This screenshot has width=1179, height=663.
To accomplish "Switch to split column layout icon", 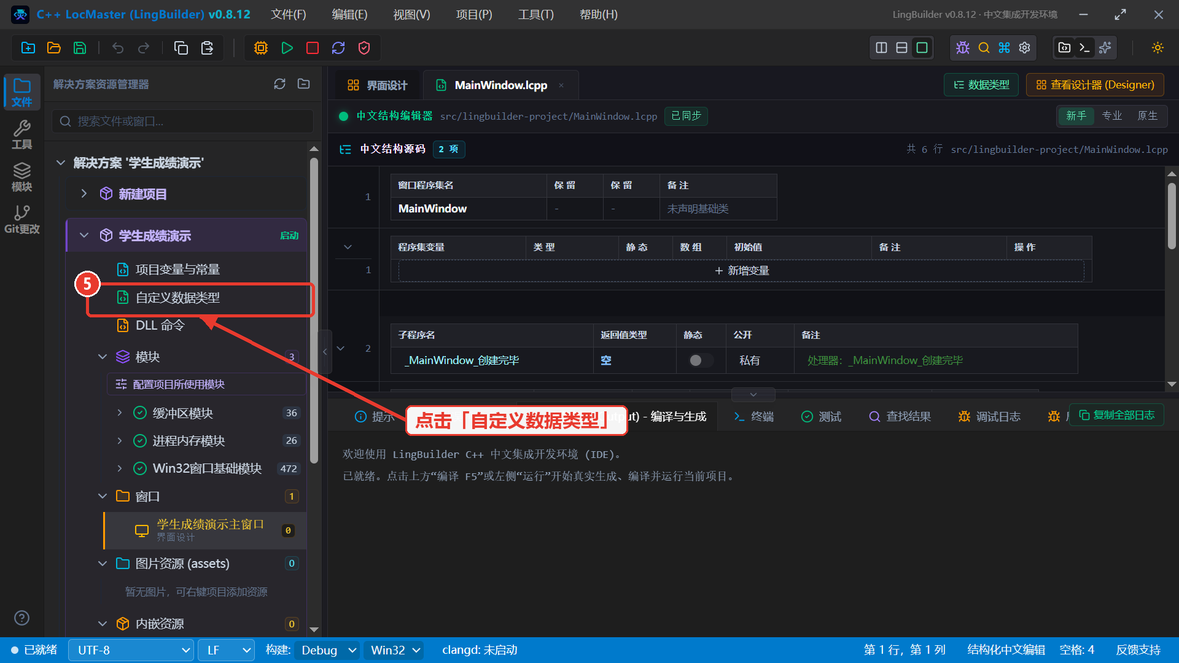I will pyautogui.click(x=881, y=48).
